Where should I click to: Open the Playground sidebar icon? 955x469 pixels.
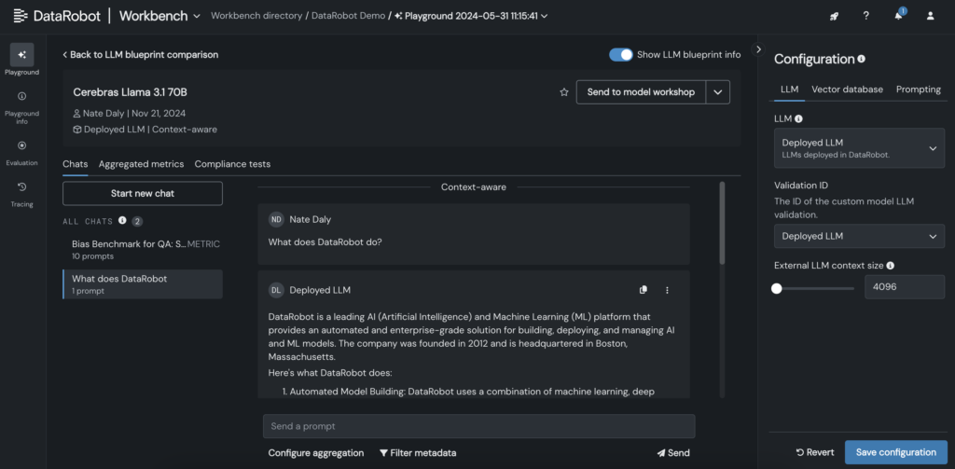(x=22, y=55)
